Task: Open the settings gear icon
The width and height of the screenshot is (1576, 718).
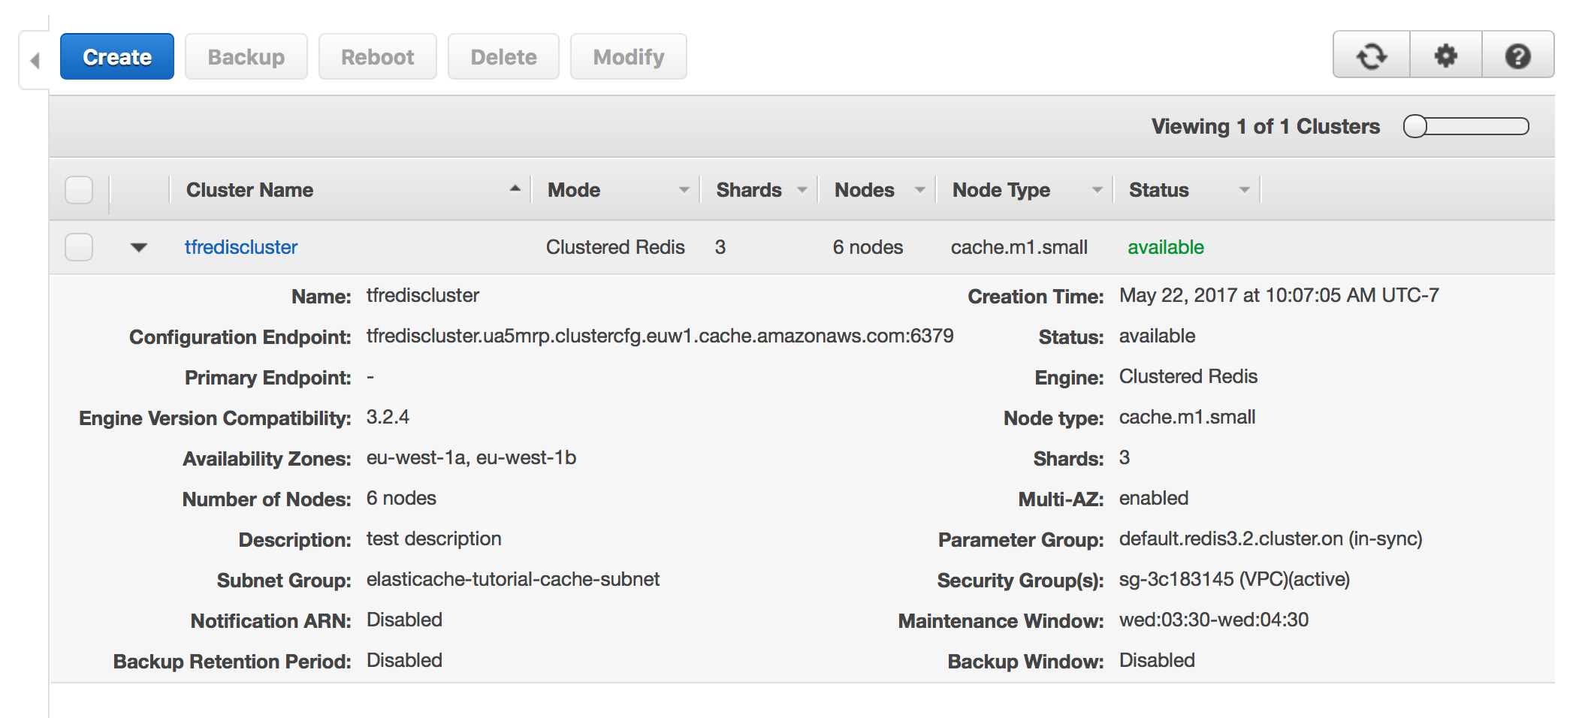Action: click(1446, 56)
